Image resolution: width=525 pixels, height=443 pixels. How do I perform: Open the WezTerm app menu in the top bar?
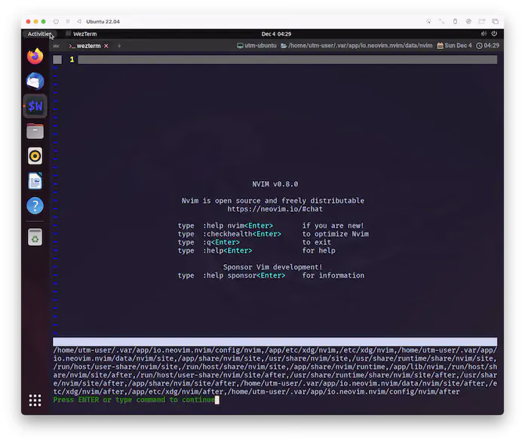click(x=81, y=34)
